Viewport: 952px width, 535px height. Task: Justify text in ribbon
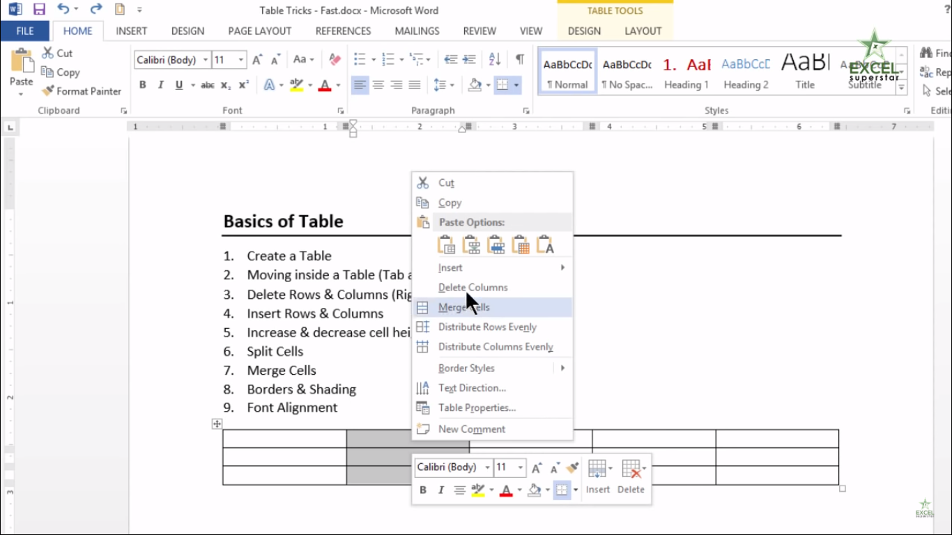415,85
